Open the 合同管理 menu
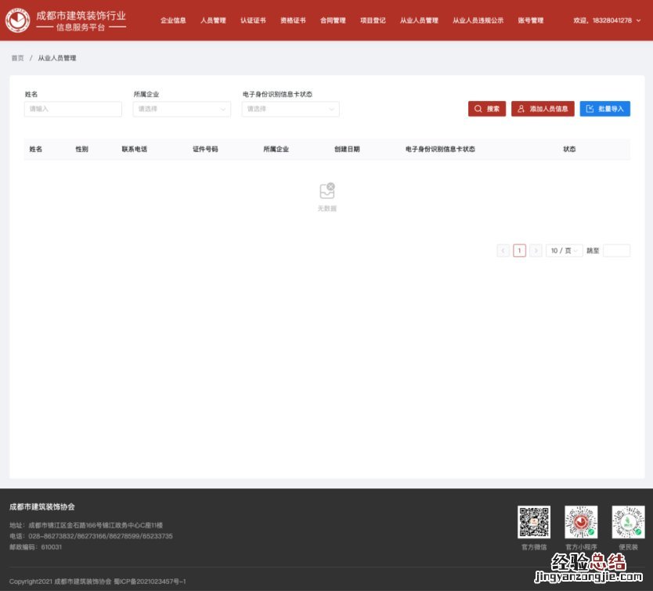This screenshot has width=653, height=591. [333, 20]
